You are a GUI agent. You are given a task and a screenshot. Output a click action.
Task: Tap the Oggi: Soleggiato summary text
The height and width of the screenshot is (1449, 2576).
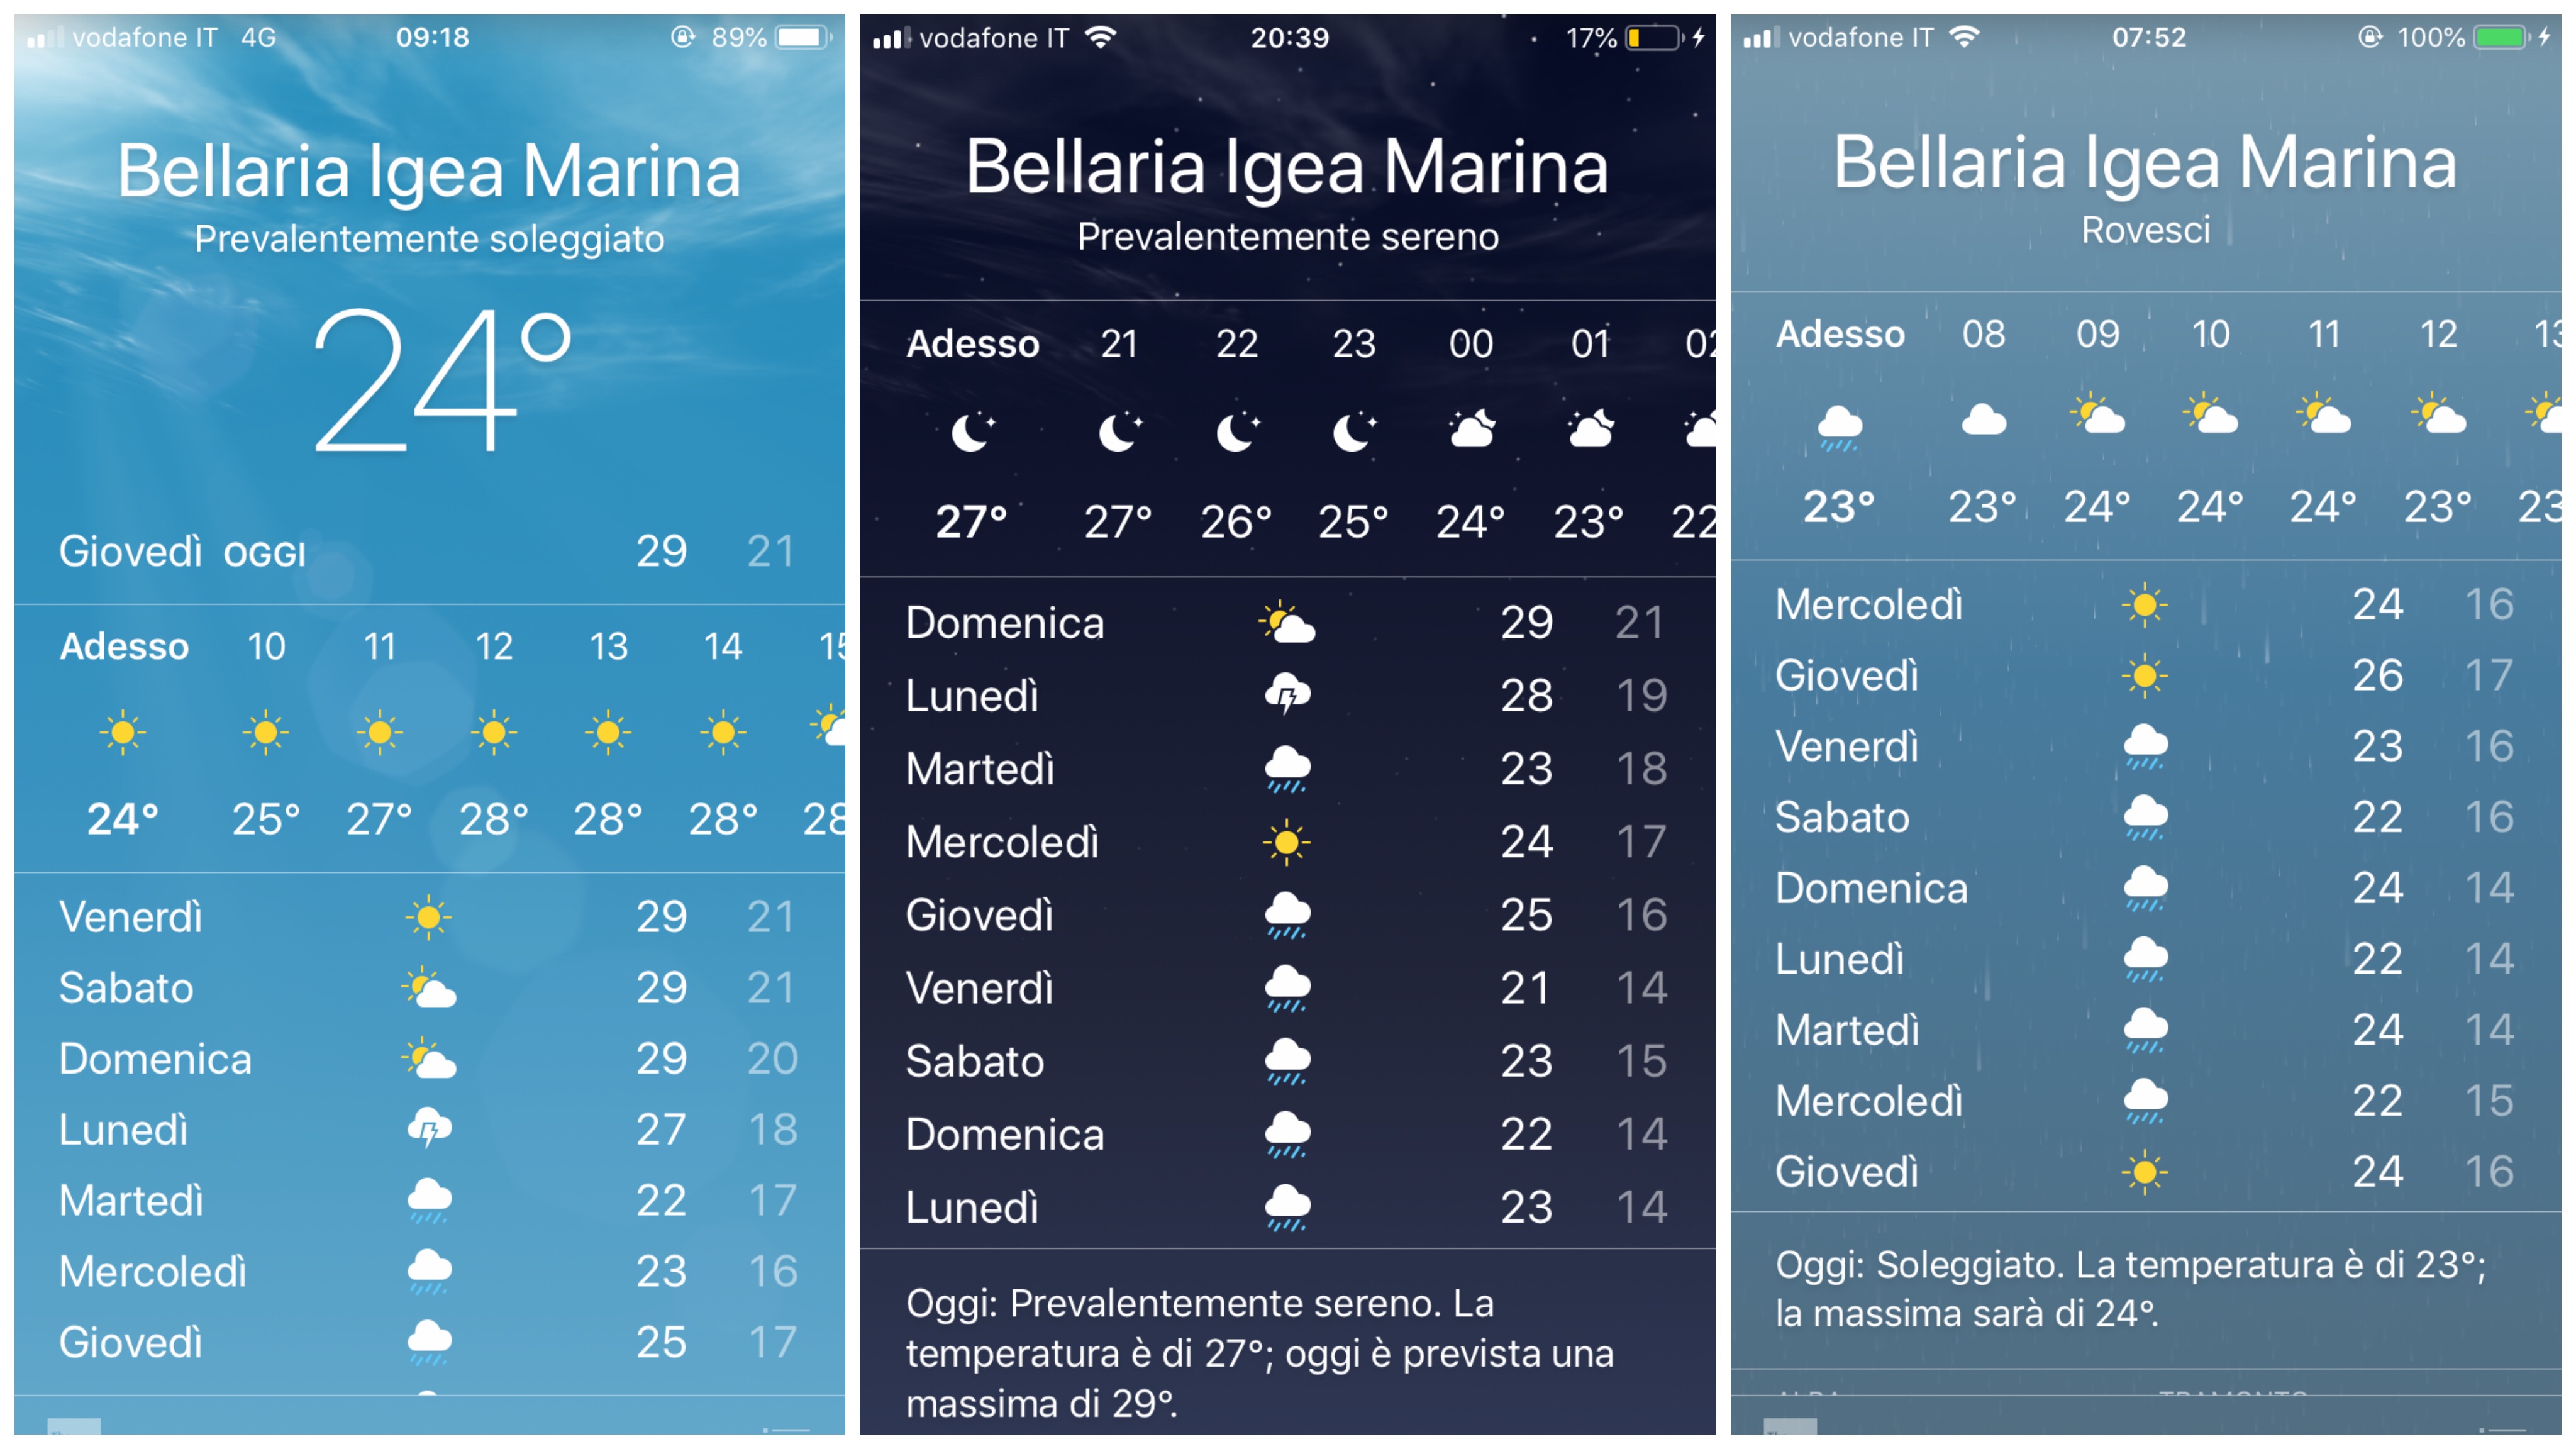coord(2130,1289)
